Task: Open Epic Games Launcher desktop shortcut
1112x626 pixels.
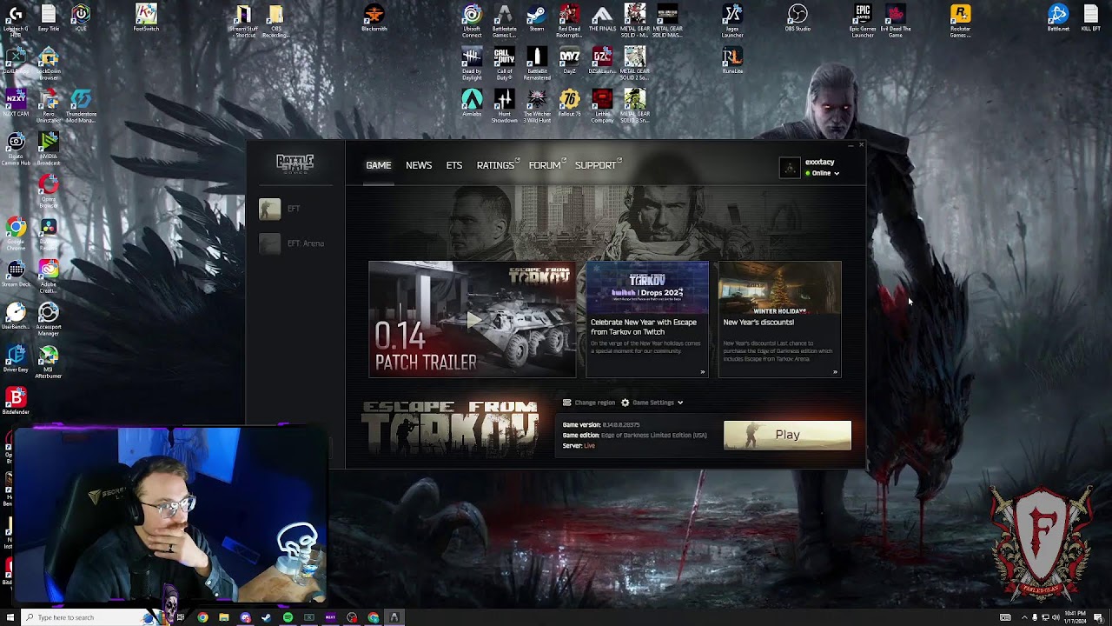Action: [863, 21]
